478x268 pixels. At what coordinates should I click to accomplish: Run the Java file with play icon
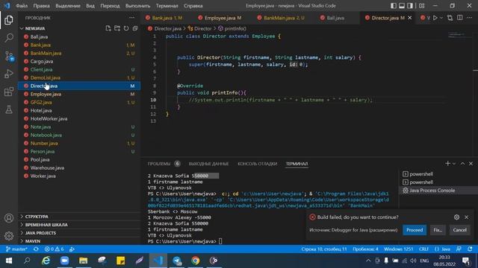[435, 18]
